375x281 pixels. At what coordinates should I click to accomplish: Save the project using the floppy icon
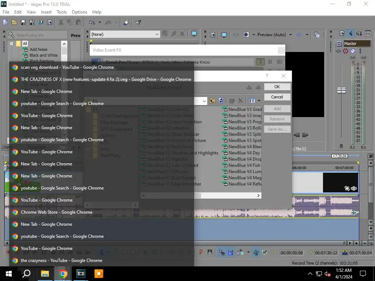(23, 22)
